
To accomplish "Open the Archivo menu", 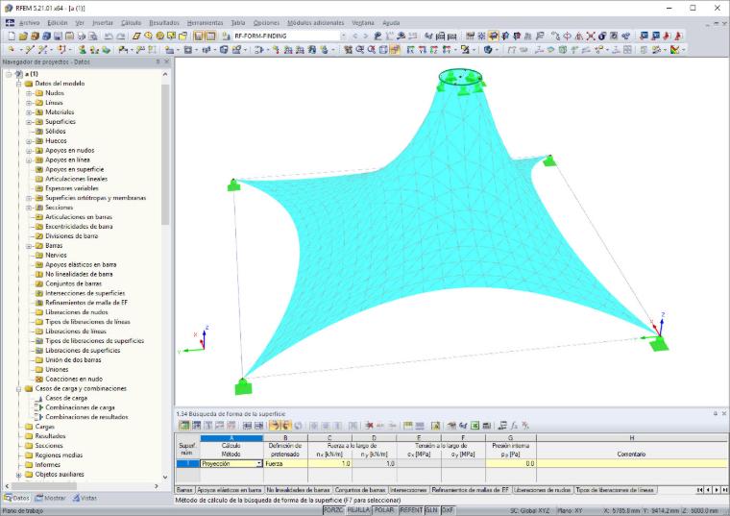I will tap(30, 22).
